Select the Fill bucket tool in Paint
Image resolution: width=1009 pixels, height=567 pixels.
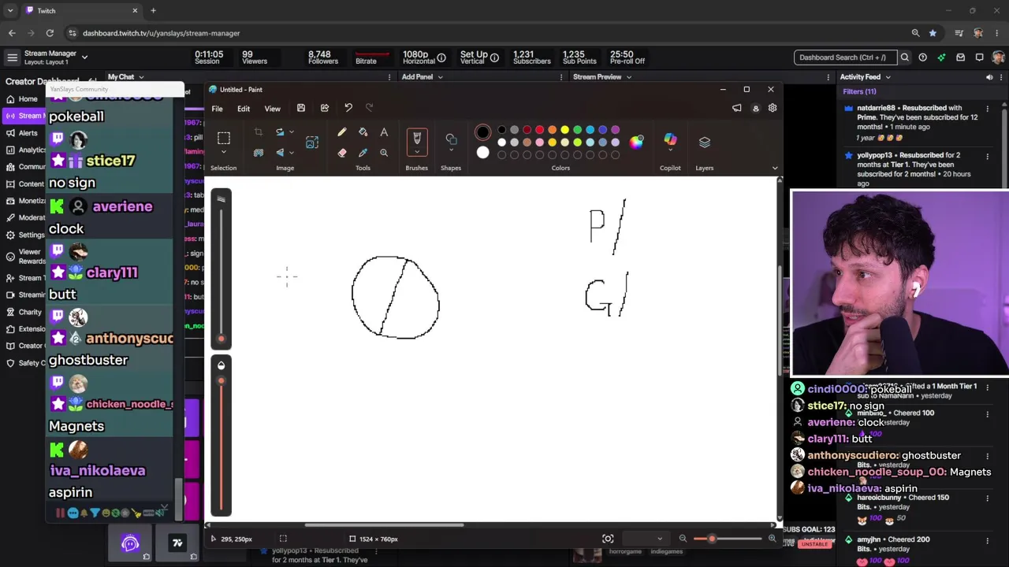[x=363, y=132]
